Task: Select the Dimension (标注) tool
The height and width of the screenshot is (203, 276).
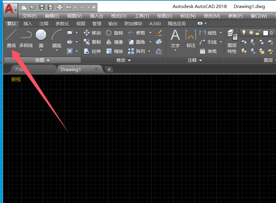Action: point(191,39)
